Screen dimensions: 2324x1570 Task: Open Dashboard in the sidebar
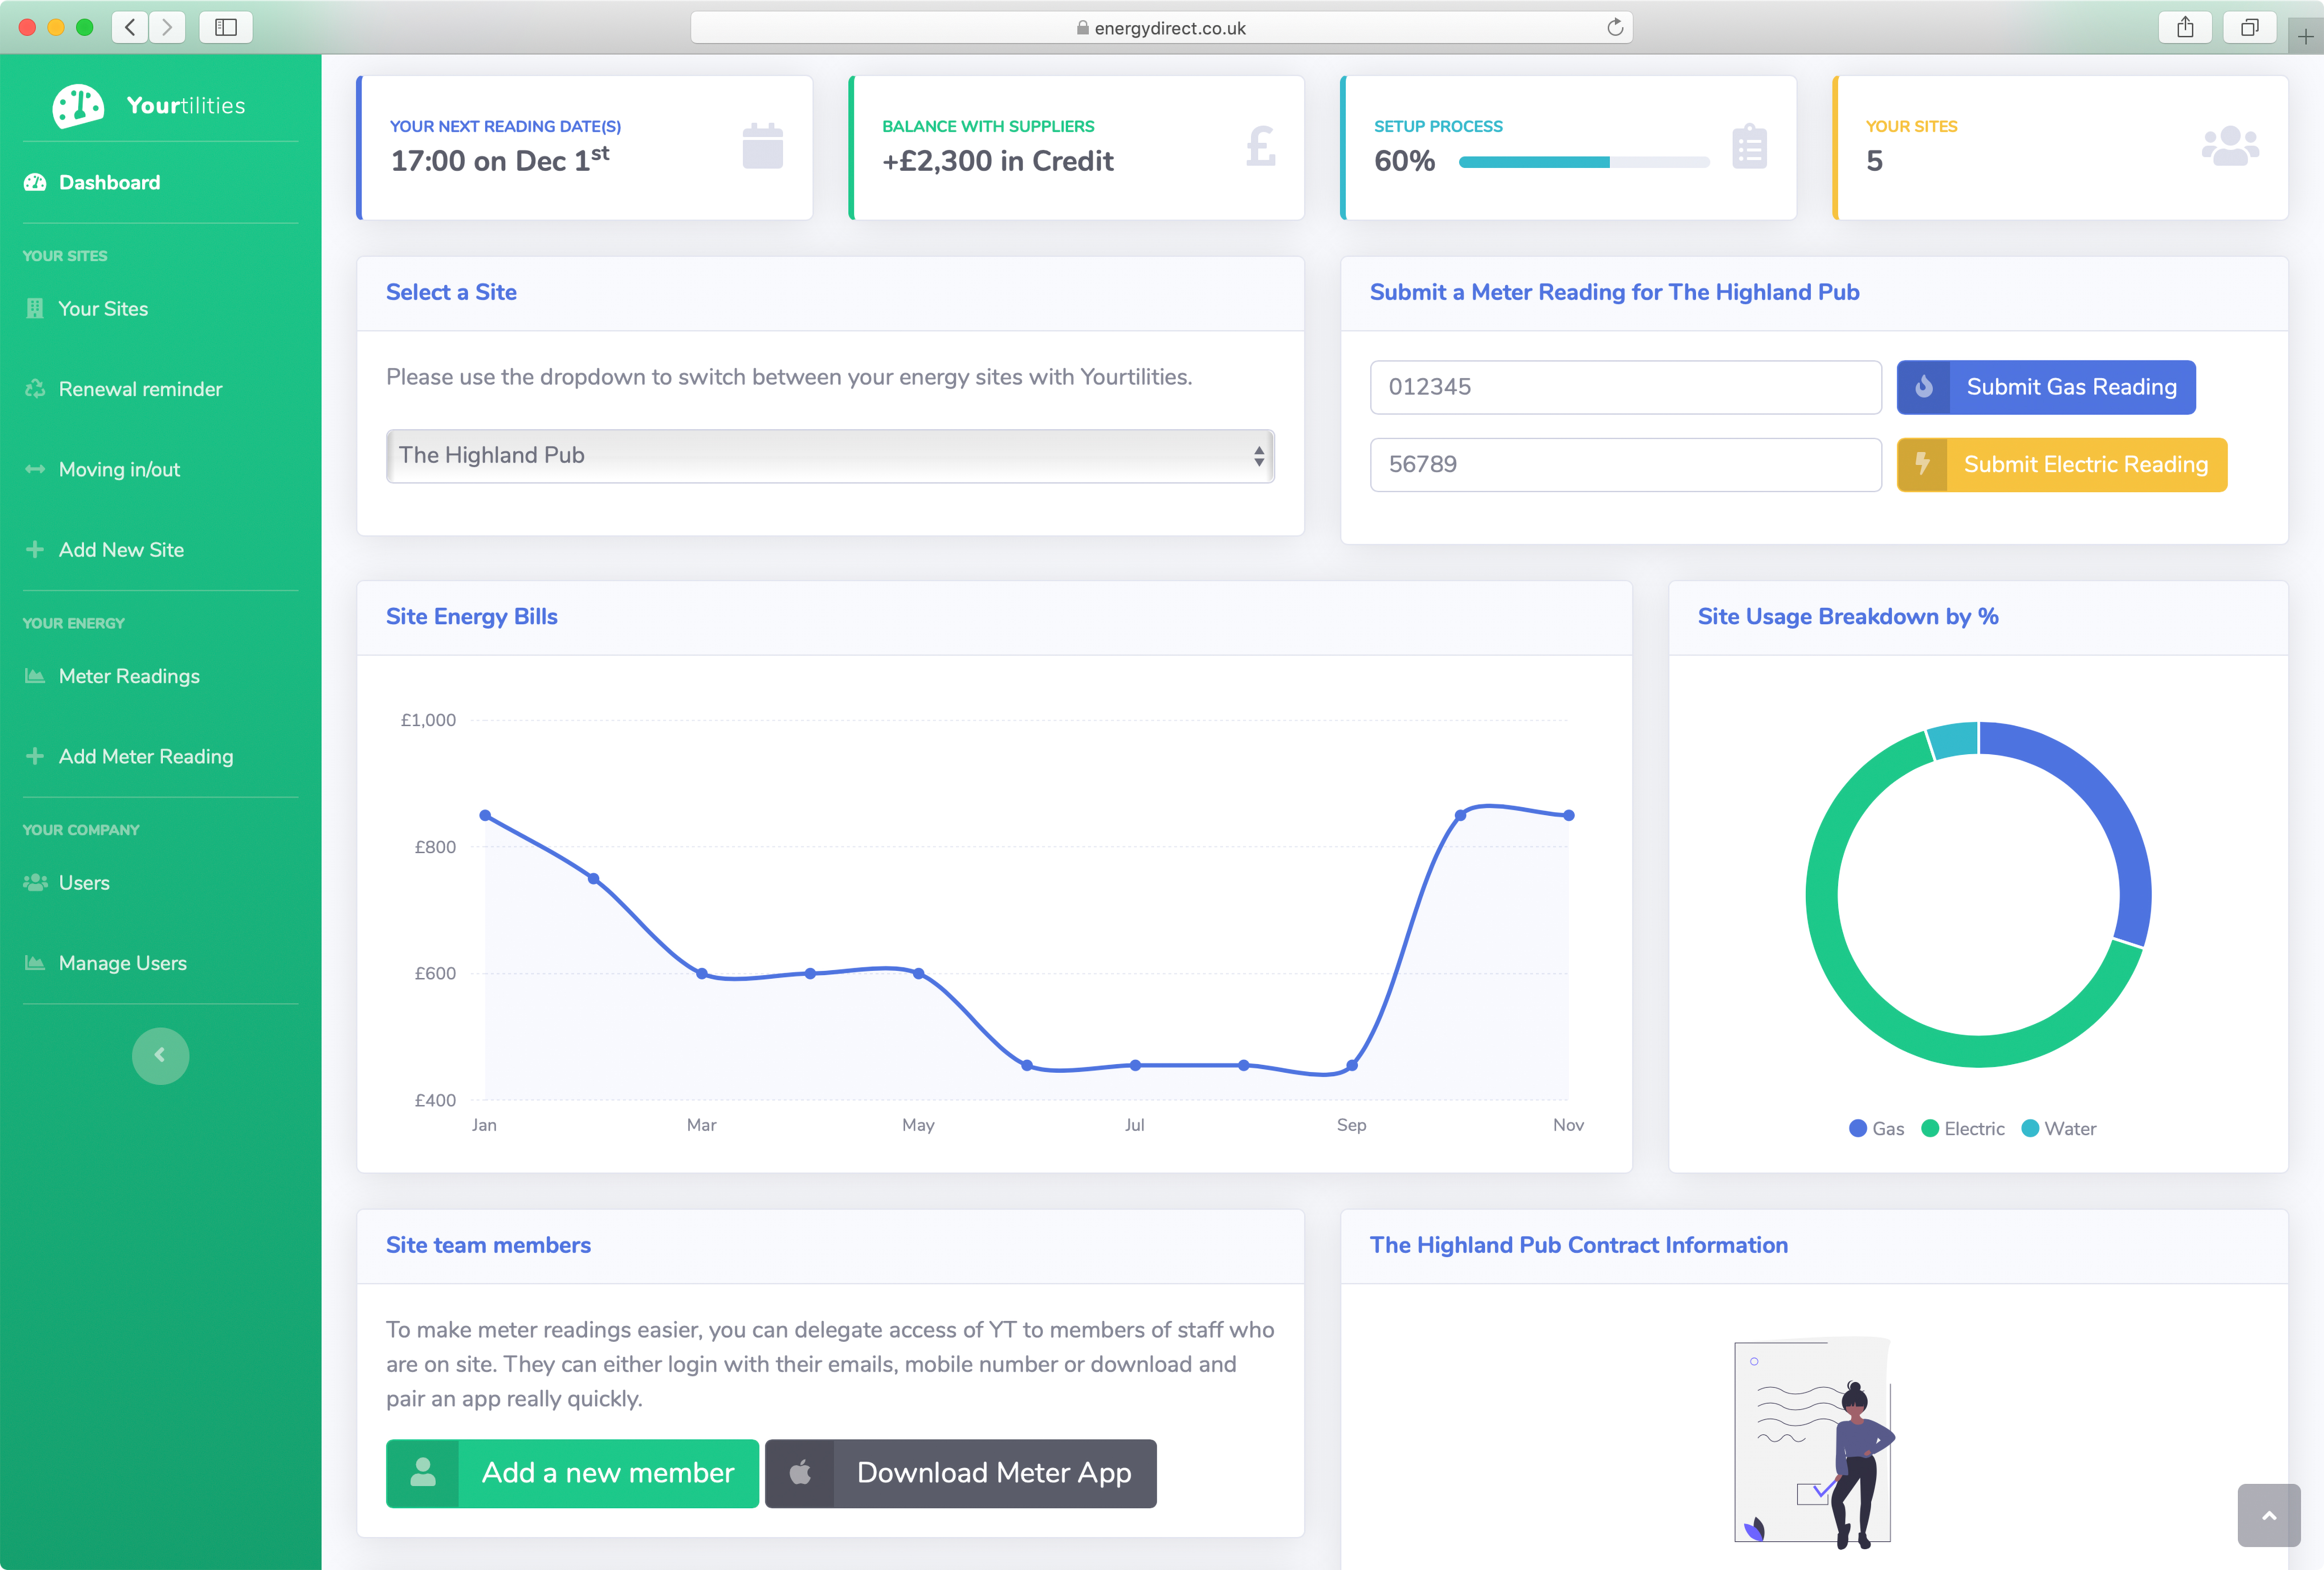[109, 182]
